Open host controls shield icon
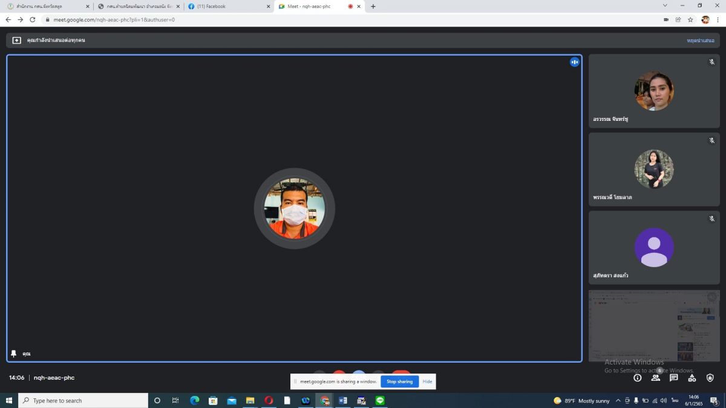This screenshot has width=726, height=408. point(710,378)
